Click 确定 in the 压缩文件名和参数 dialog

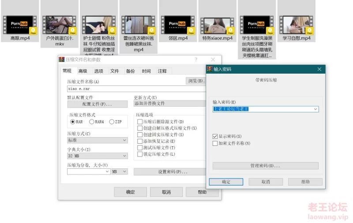coord(130,192)
